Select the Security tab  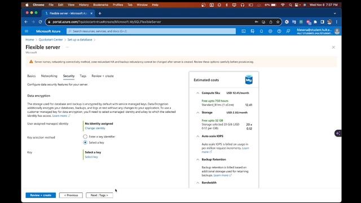click(x=69, y=76)
